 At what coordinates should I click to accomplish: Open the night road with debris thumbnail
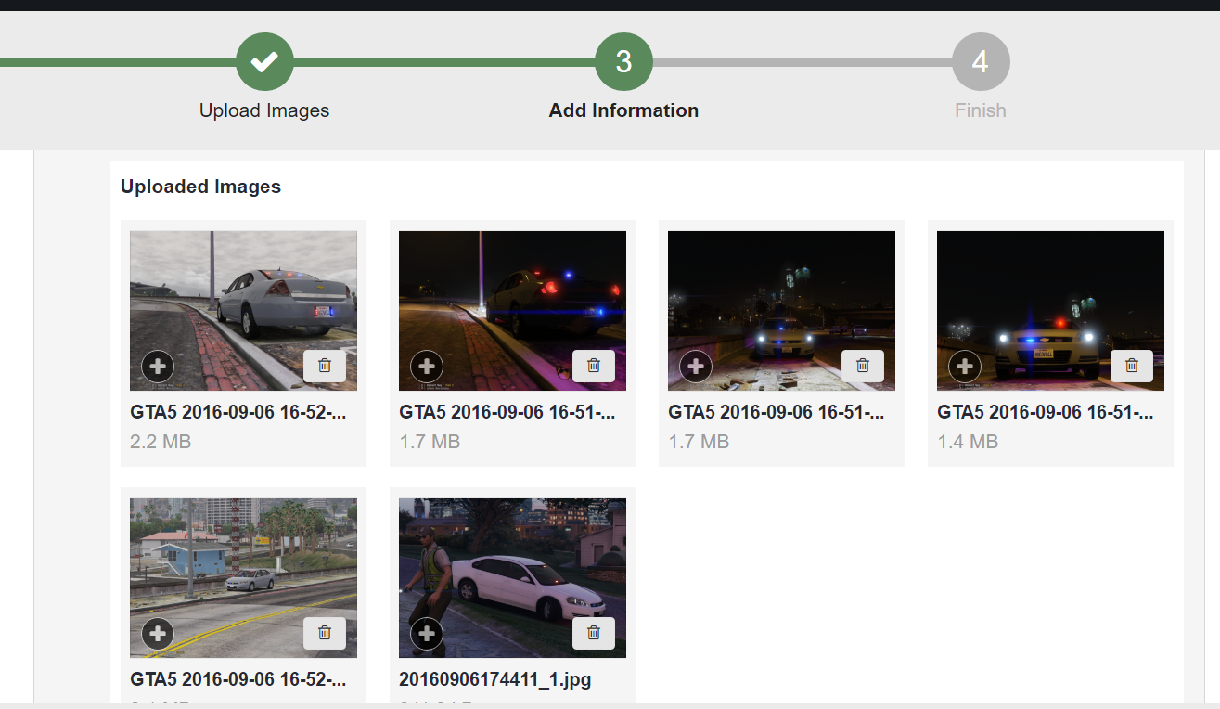(781, 311)
